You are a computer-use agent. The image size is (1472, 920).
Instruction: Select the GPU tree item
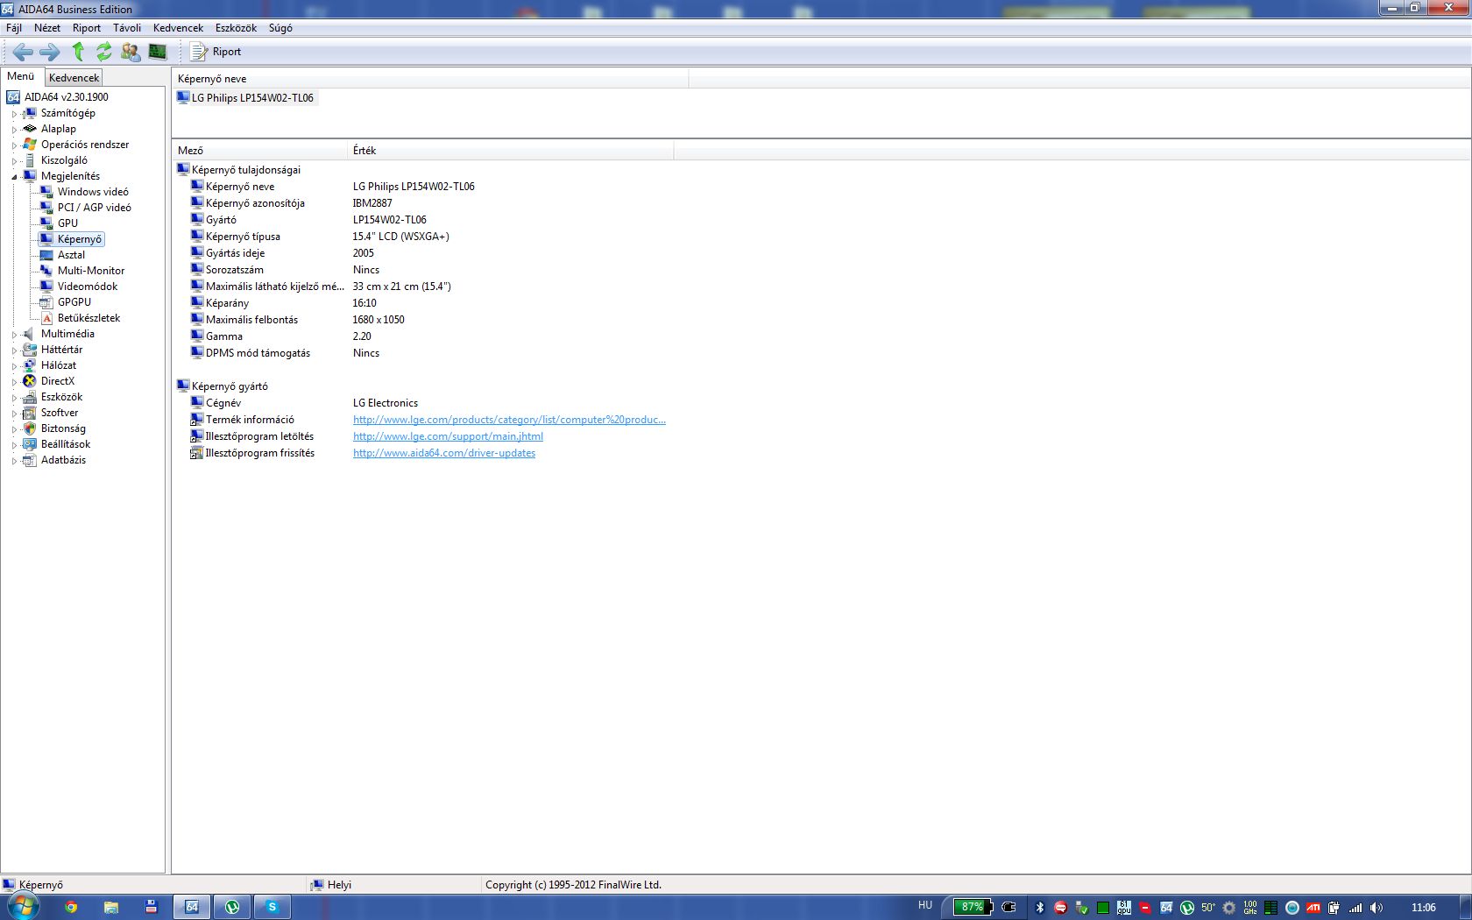67,223
